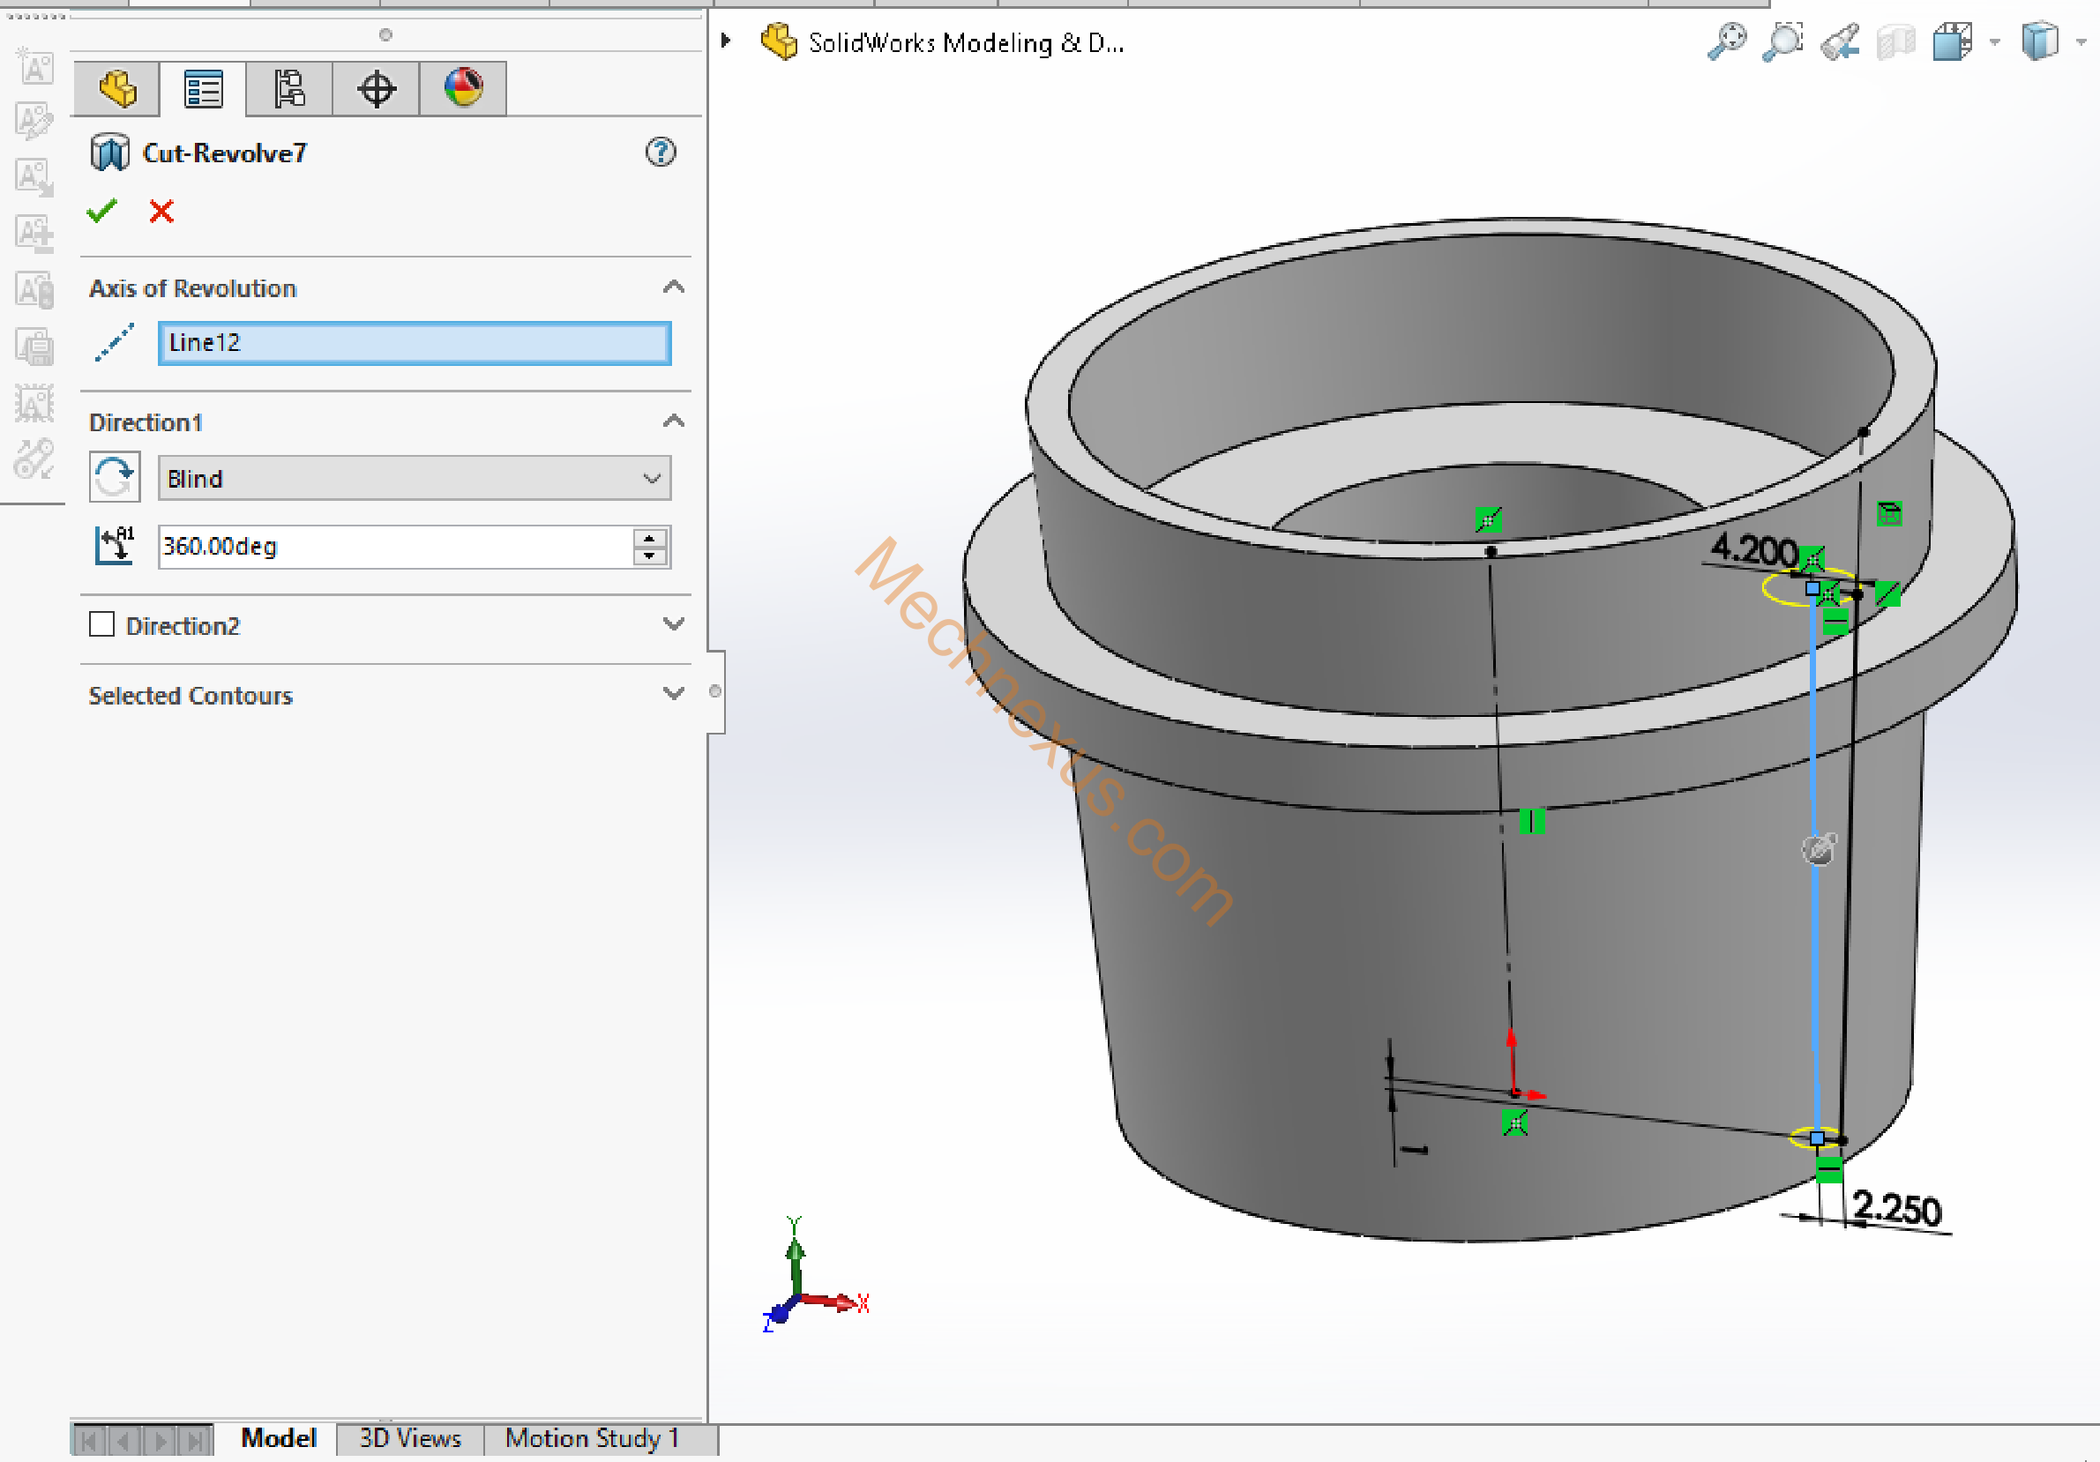The width and height of the screenshot is (2100, 1462).
Task: Open the DimXpertManager crosshair tab
Action: (x=376, y=89)
